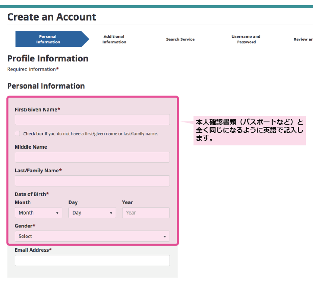Tick the no first/last name checkbox
313x281 pixels.
pyautogui.click(x=17, y=134)
